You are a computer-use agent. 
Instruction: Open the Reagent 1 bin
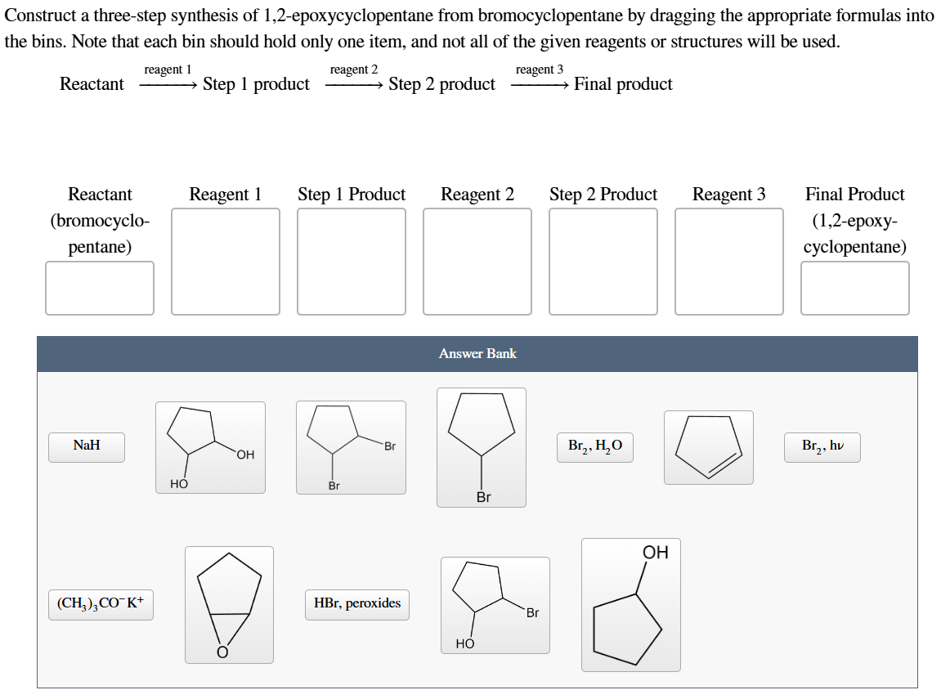coord(226,262)
